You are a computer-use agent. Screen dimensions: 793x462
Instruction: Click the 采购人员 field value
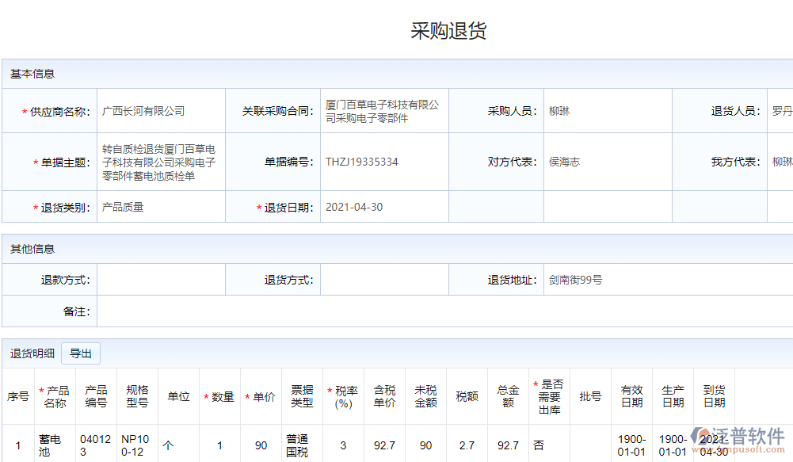[x=607, y=112]
